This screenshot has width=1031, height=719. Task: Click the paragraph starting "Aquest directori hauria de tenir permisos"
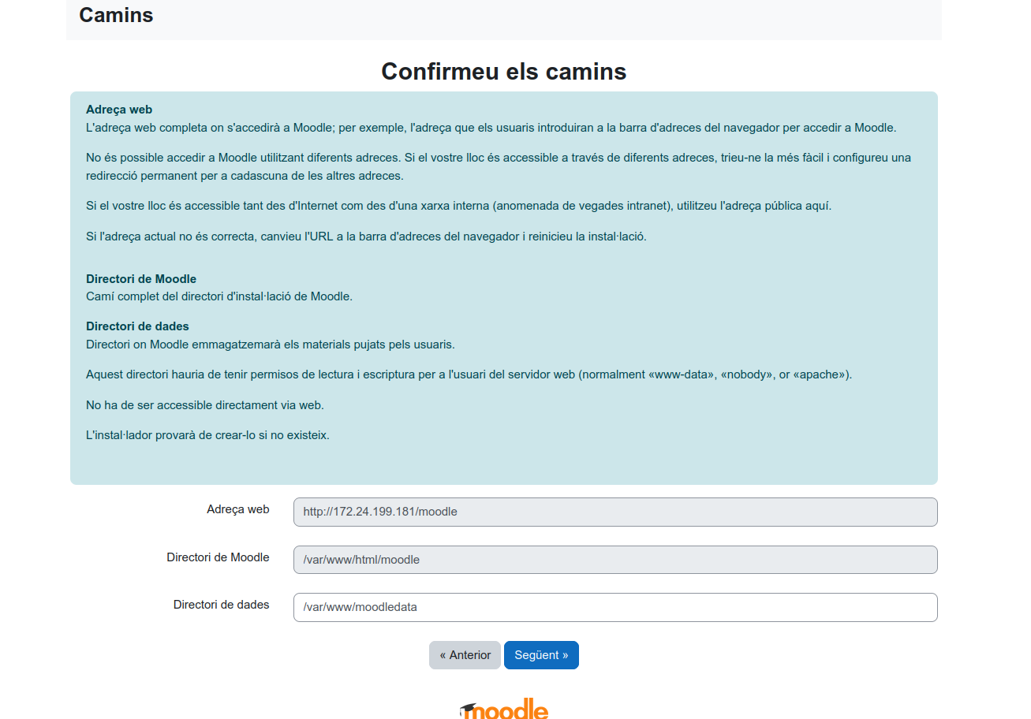click(x=469, y=374)
